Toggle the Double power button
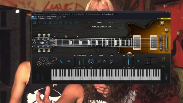 click(104, 61)
